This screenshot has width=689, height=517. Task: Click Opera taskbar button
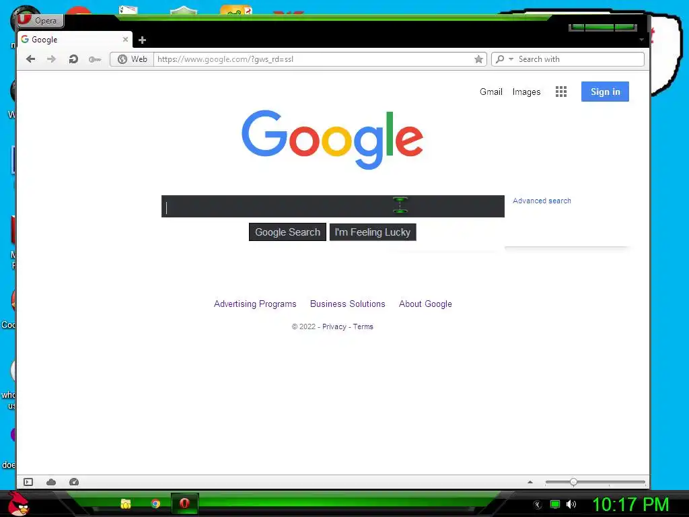184,504
